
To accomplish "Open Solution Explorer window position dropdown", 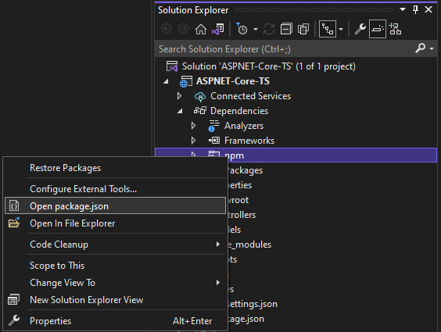I will point(403,9).
